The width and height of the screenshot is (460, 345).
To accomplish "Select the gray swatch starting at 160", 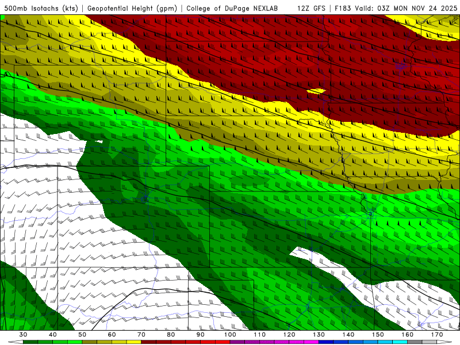I will tap(415, 342).
